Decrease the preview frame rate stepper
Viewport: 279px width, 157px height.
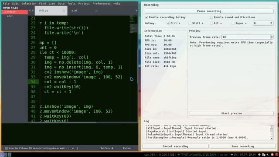click(272, 38)
